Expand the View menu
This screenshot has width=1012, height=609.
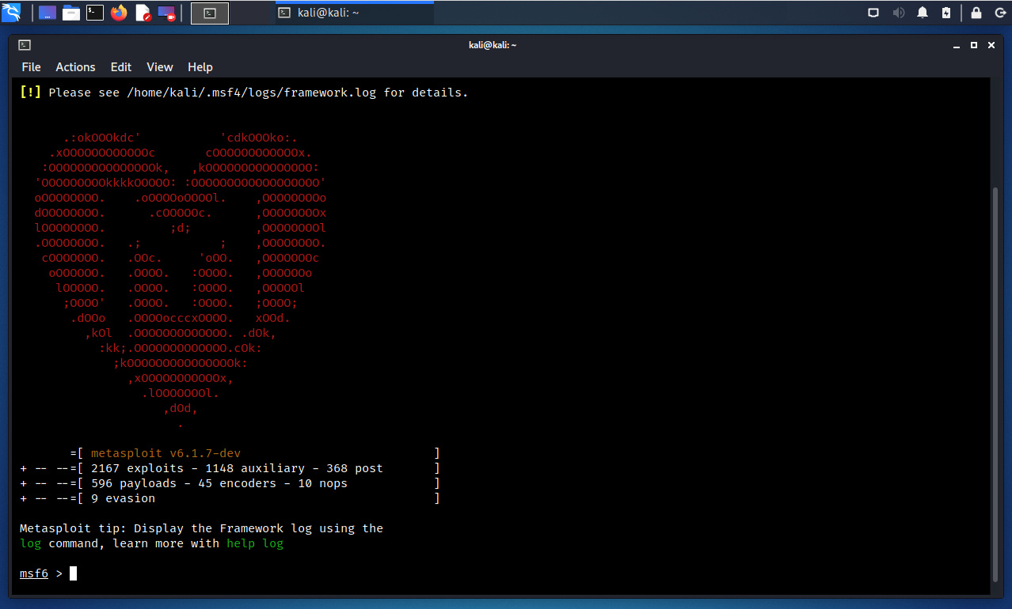tap(160, 67)
